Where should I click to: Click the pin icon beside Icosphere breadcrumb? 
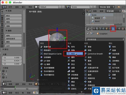coord(88,34)
